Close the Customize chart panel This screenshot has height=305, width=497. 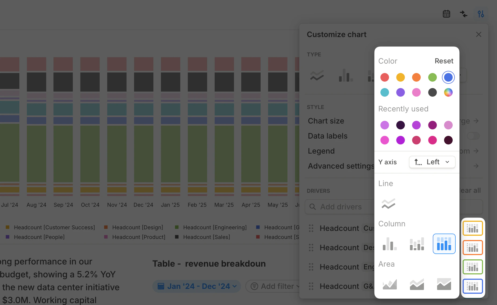pos(478,34)
